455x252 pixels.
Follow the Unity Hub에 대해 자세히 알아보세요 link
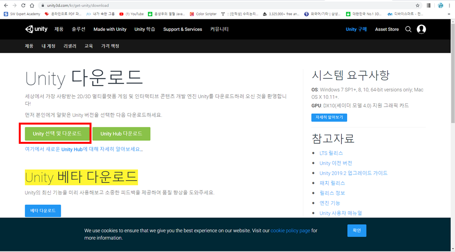(84, 149)
